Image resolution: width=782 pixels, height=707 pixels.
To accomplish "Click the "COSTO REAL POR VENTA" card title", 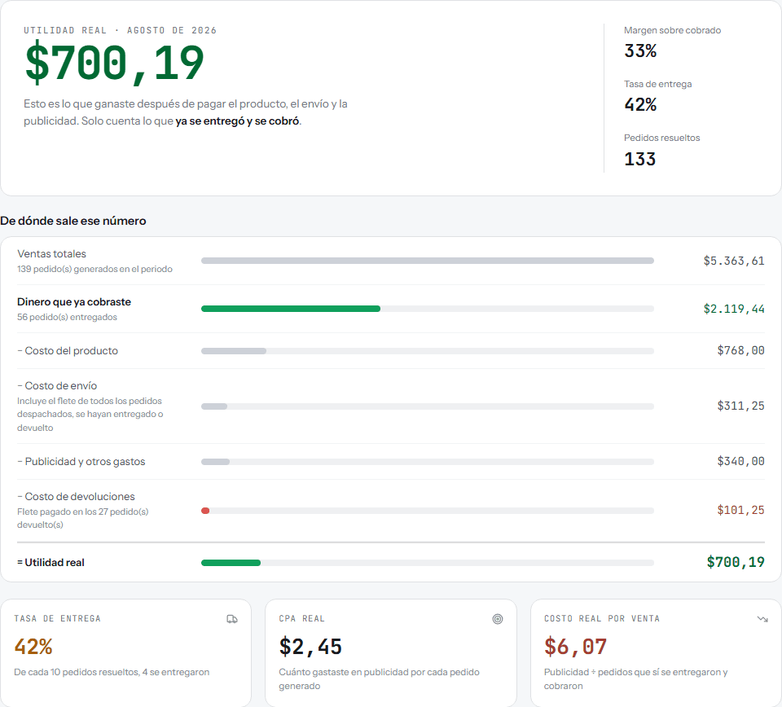I will (602, 619).
